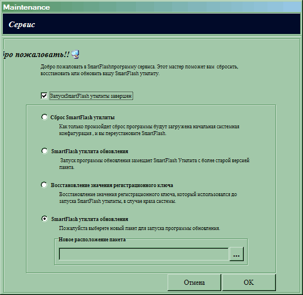Click the selected radio button for choosing a new package
This screenshot has height=295, width=303.
(44, 219)
